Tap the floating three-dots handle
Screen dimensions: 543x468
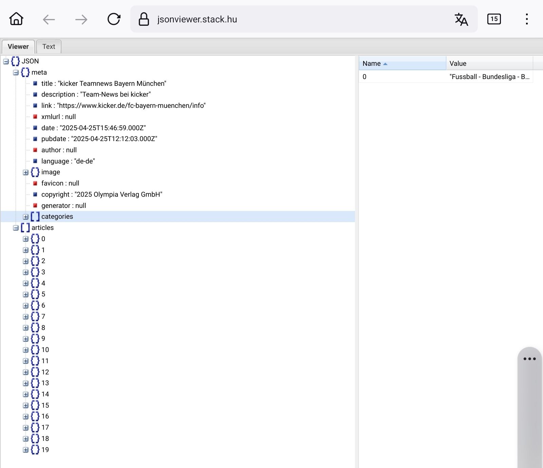(529, 359)
